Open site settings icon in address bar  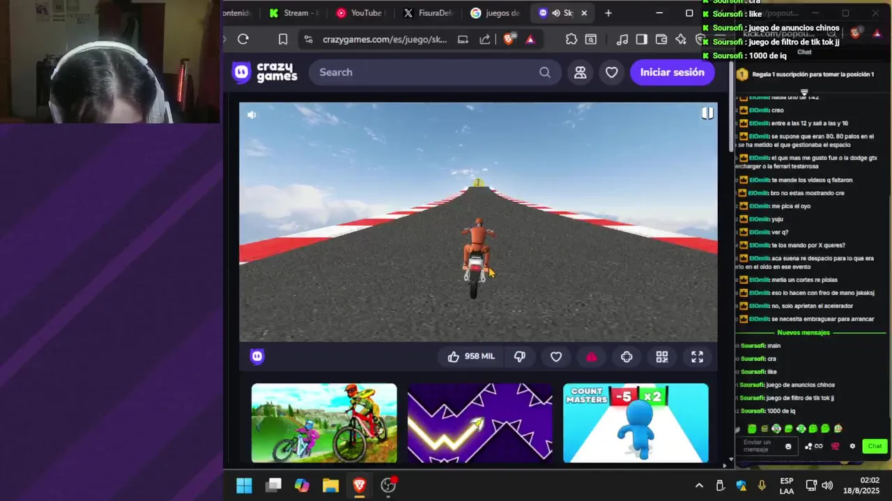click(309, 40)
